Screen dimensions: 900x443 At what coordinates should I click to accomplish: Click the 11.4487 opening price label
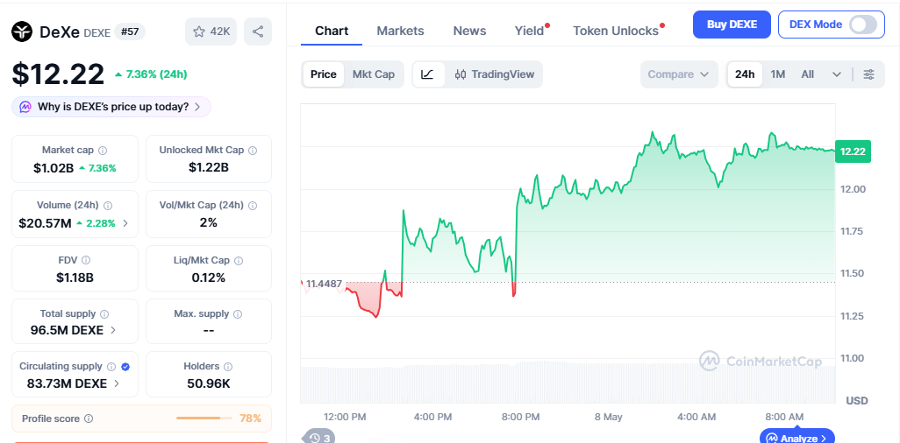[324, 284]
